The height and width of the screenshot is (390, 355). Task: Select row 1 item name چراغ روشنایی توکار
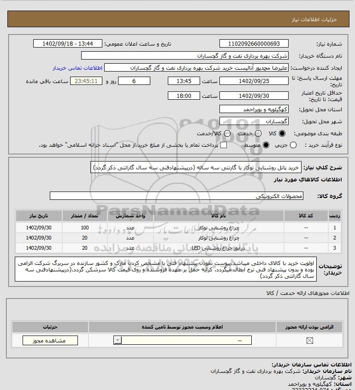point(219,228)
